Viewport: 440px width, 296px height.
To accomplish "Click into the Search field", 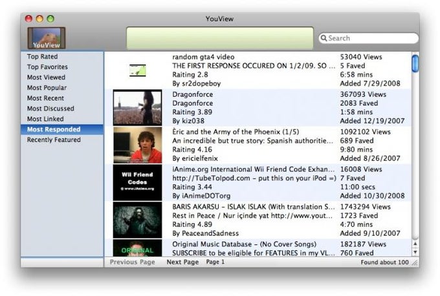I will click(368, 38).
